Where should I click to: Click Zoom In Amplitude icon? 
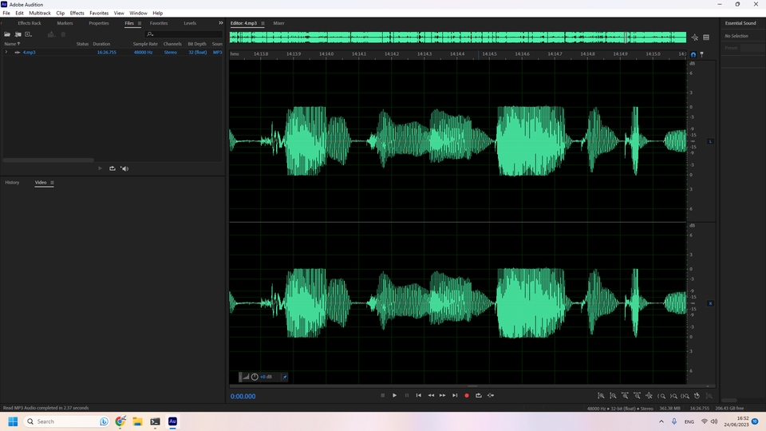602,396
